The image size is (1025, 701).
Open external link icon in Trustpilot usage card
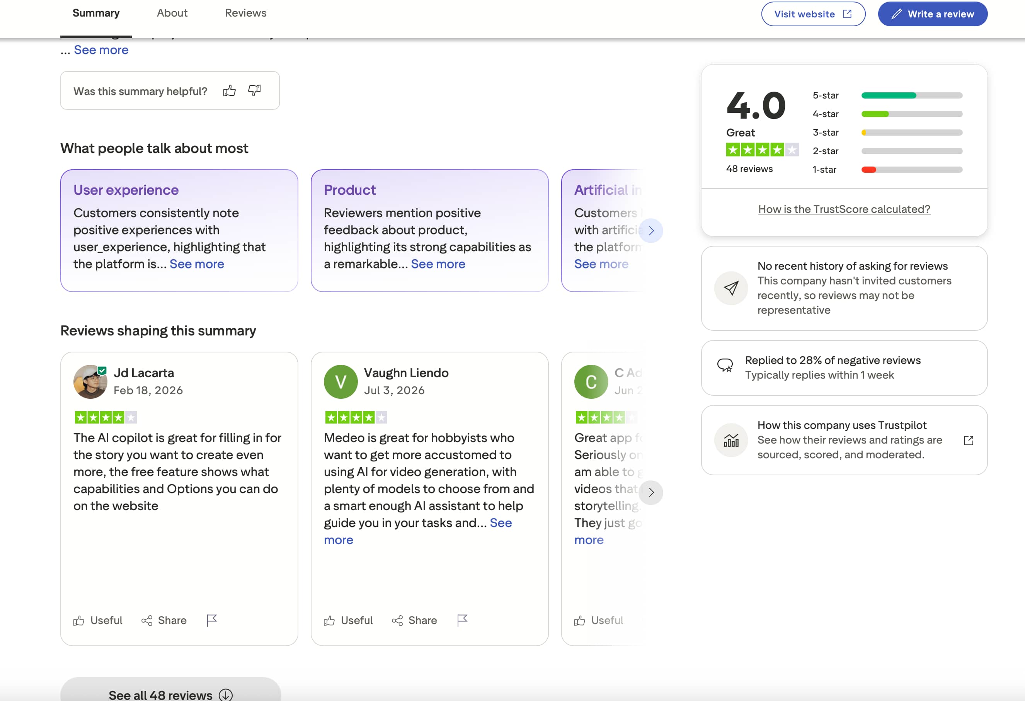coord(969,440)
